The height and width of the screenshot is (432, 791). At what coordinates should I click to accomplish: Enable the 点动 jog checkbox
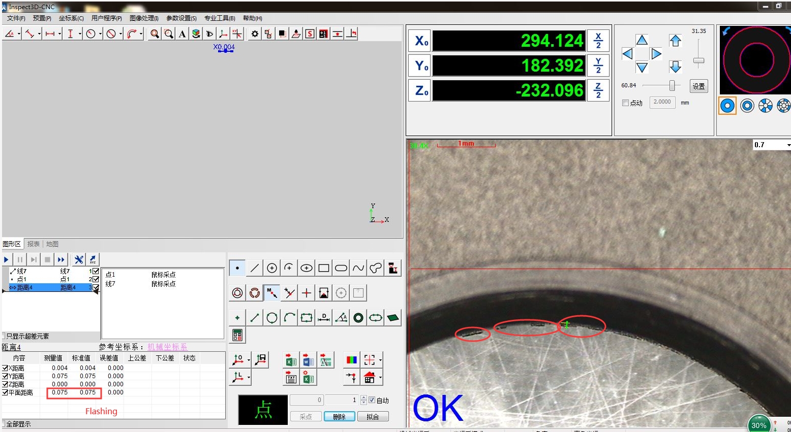[626, 103]
